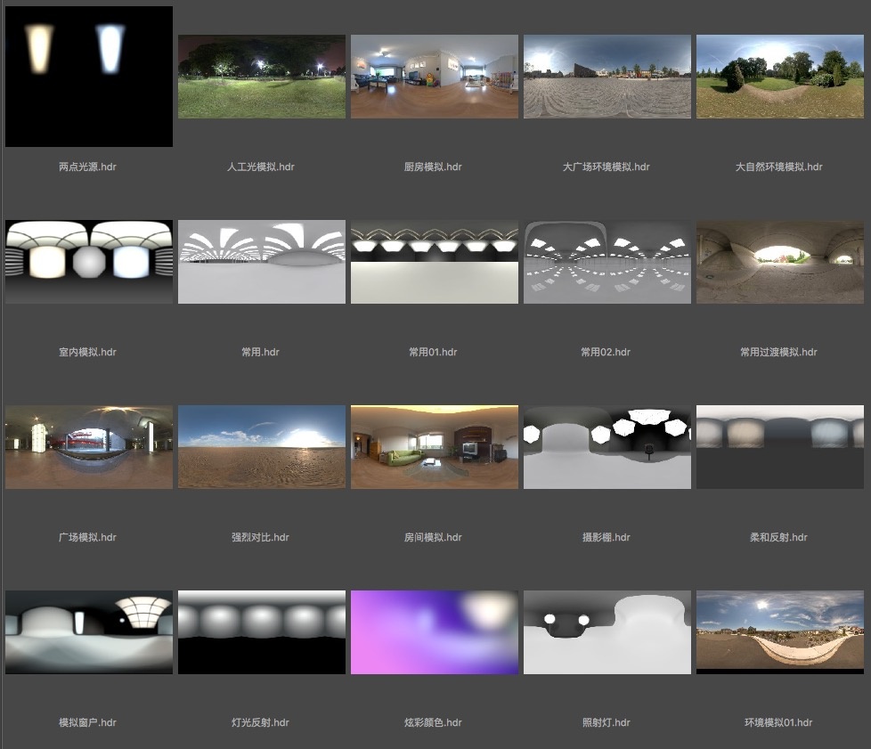Pick the 大自然环境模拟.hdr thumbnail

(780, 77)
